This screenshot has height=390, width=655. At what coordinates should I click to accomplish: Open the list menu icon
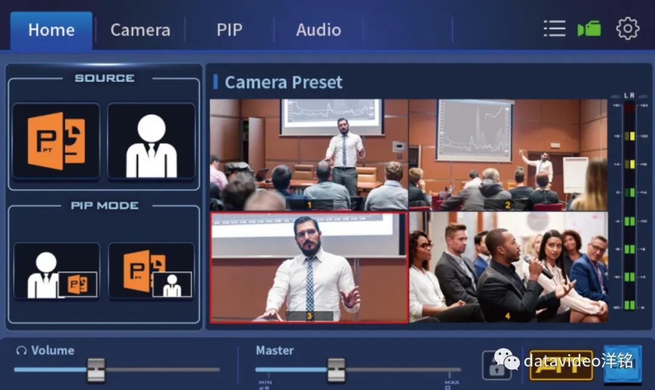pyautogui.click(x=554, y=29)
